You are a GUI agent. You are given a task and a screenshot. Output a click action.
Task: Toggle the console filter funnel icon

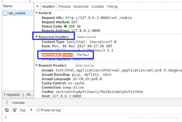click(15, 110)
